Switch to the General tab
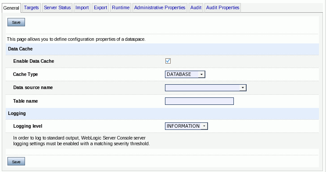 point(11,8)
